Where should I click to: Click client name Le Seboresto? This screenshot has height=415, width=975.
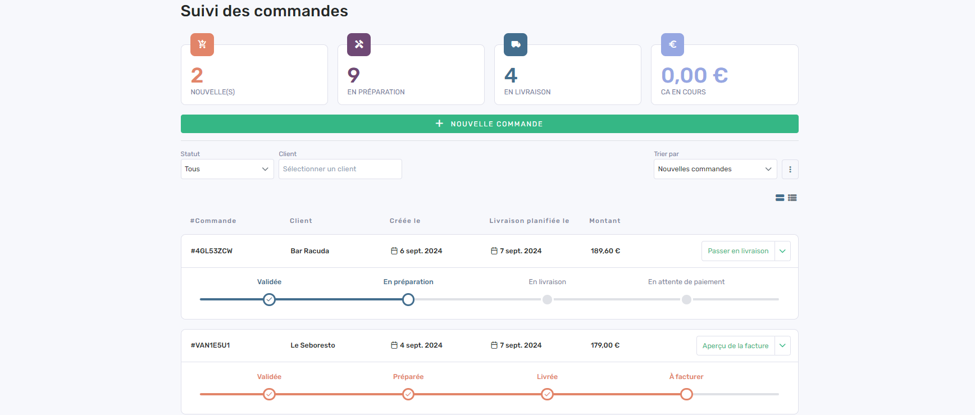[x=313, y=345]
